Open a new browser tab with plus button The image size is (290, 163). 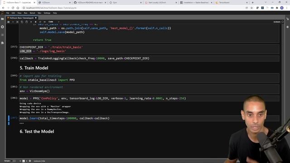point(253,3)
